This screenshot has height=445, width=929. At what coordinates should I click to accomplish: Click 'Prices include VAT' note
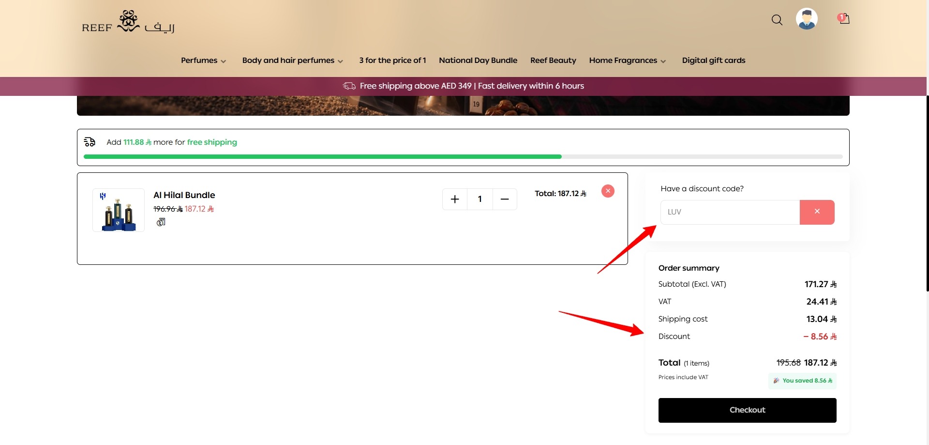tap(683, 377)
